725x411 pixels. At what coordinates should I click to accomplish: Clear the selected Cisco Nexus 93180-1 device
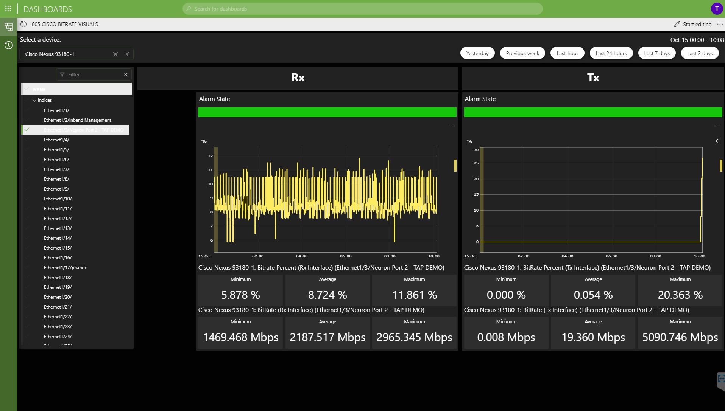(115, 54)
